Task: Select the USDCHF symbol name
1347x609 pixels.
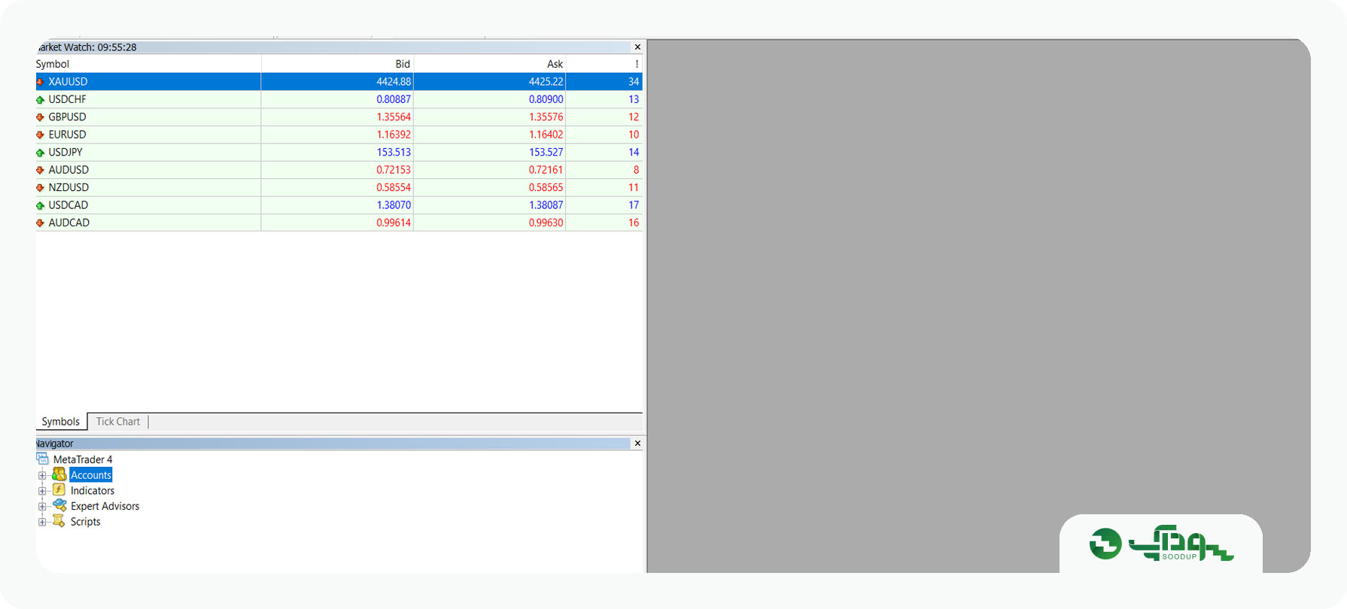Action: point(68,99)
